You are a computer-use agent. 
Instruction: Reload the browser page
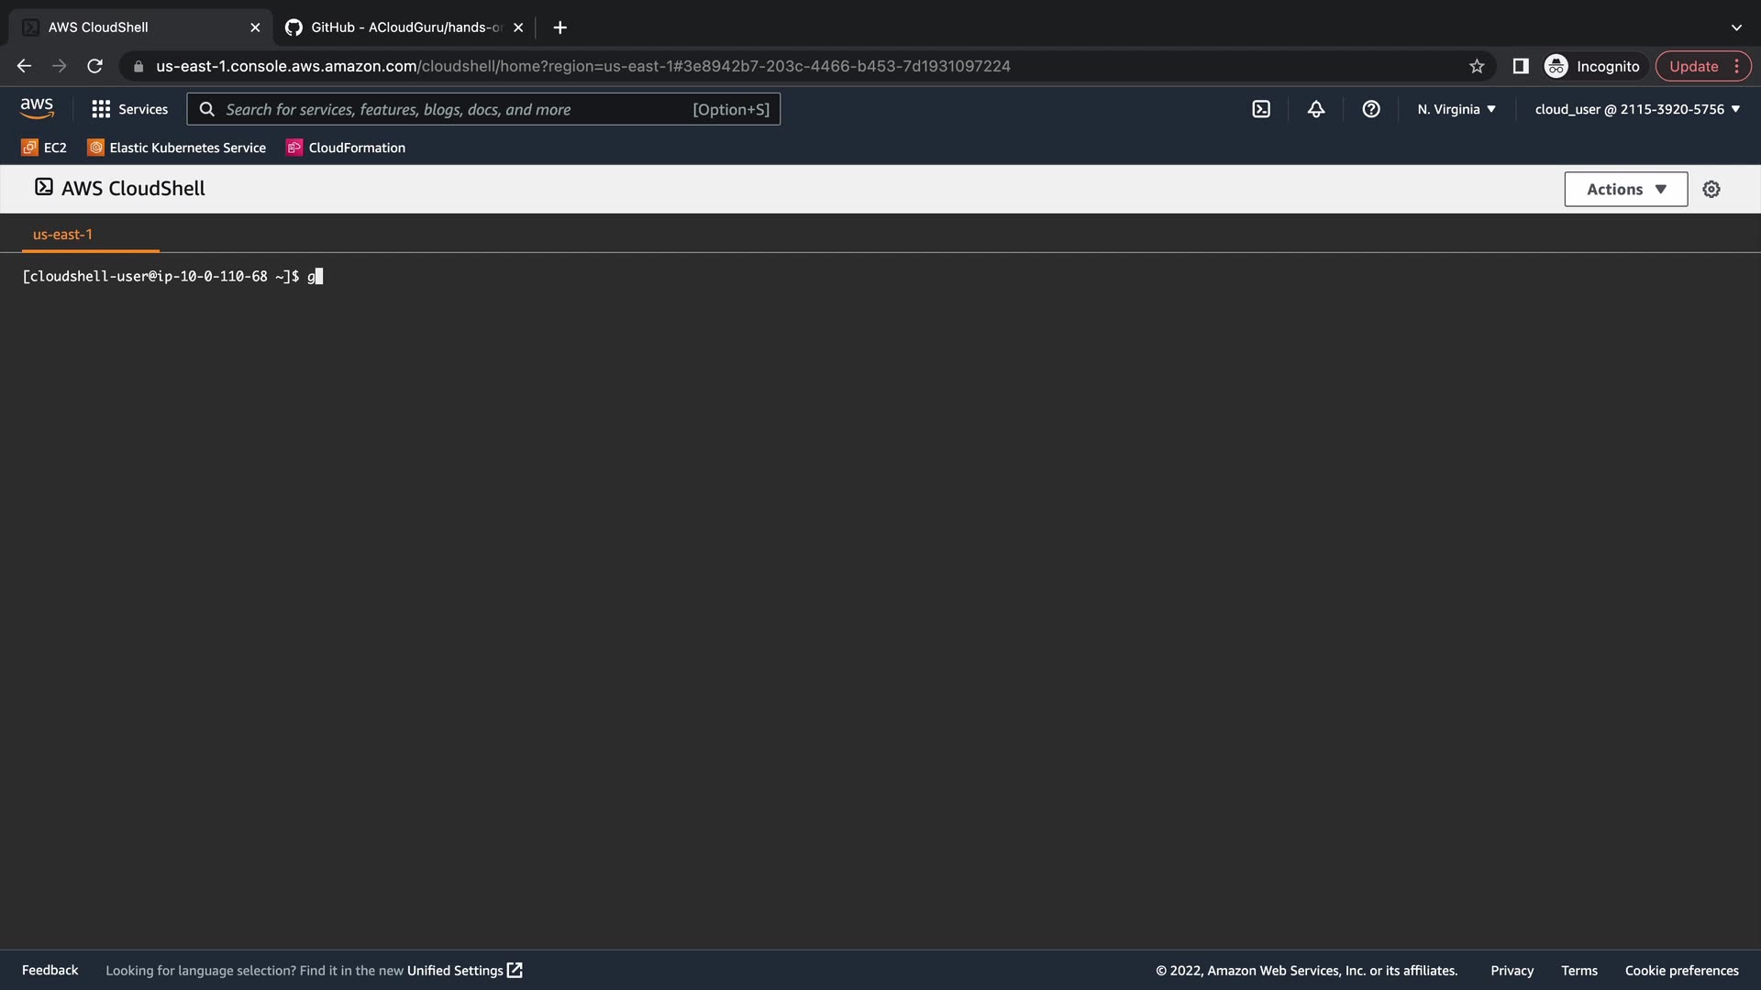94,66
